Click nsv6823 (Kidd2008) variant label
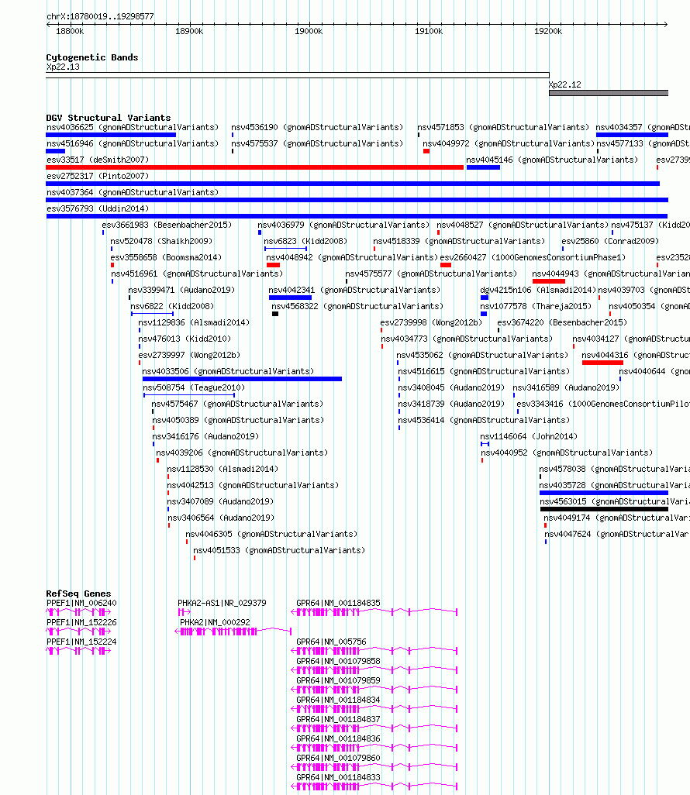 305,241
